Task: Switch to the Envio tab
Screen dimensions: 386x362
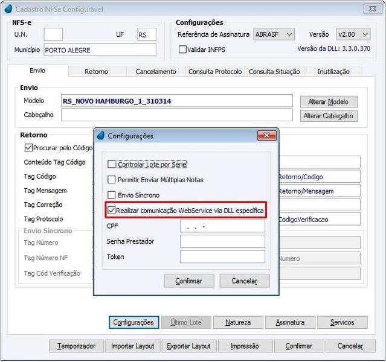Action: pyautogui.click(x=37, y=71)
